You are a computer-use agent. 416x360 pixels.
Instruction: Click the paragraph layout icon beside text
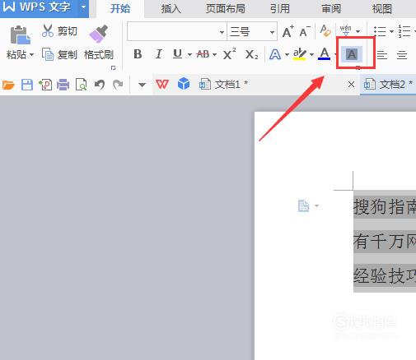pos(303,205)
